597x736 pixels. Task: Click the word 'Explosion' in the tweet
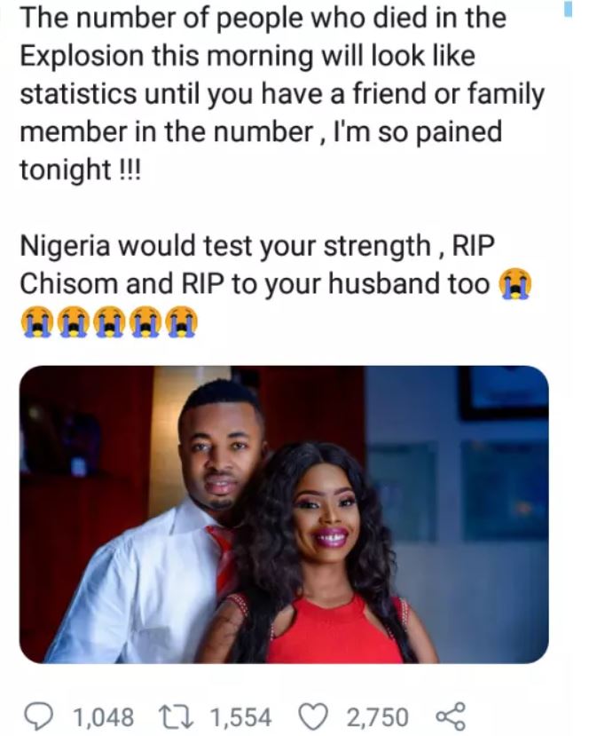82,56
